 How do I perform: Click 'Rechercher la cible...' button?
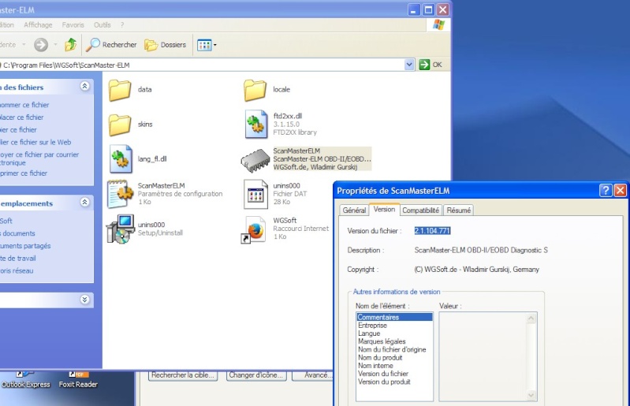[183, 375]
